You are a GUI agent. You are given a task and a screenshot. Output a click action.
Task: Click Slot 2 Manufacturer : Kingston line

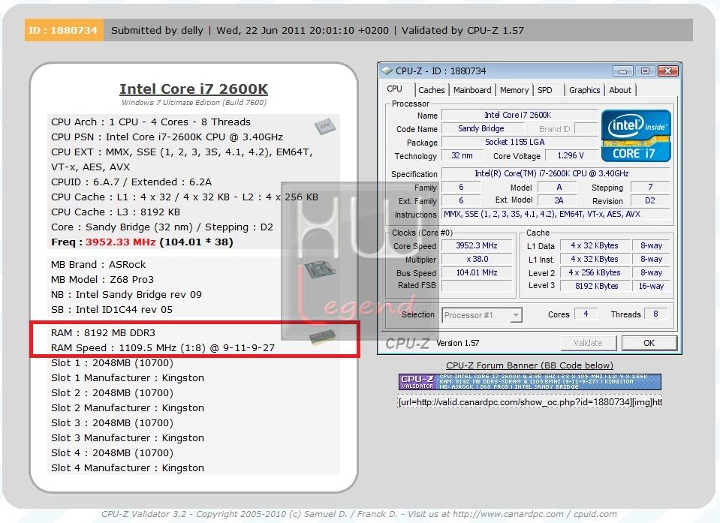coord(128,408)
